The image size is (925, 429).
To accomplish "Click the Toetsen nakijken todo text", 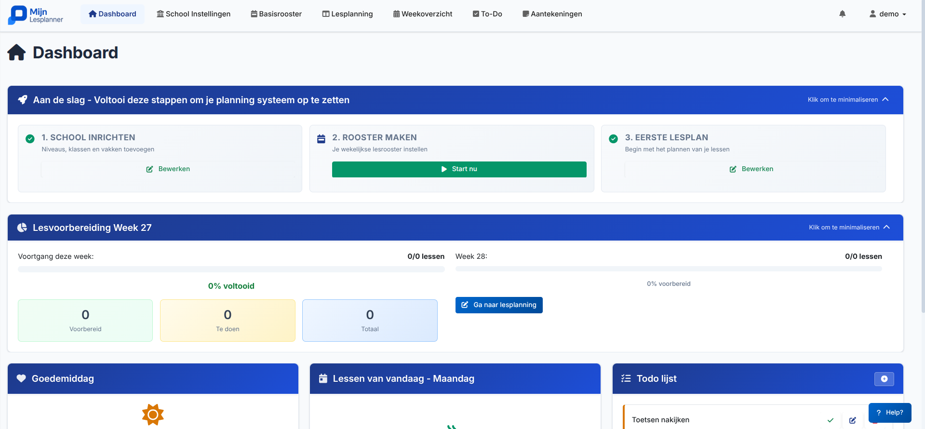I will 660,420.
